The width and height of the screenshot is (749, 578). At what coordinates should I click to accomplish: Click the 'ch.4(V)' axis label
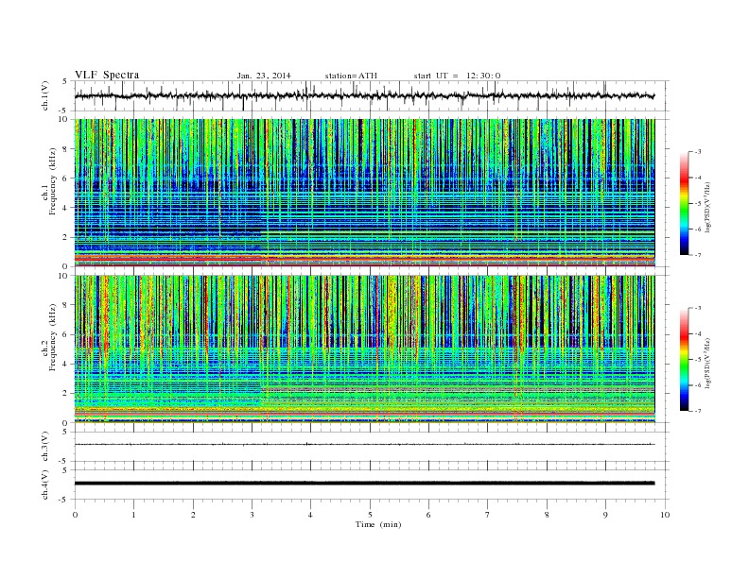click(x=45, y=484)
